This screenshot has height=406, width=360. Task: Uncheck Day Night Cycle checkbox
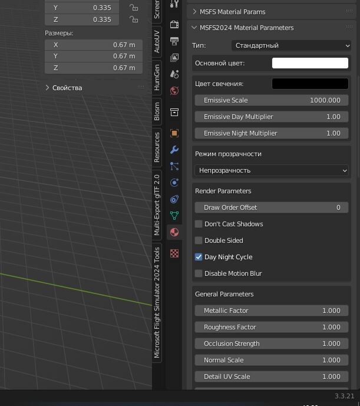(199, 257)
